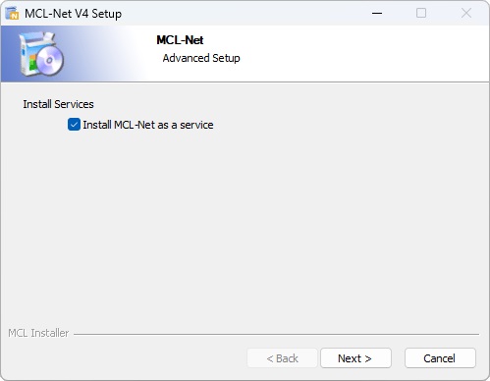Click the 'Install MCL-Net as a service' label text

pos(148,125)
